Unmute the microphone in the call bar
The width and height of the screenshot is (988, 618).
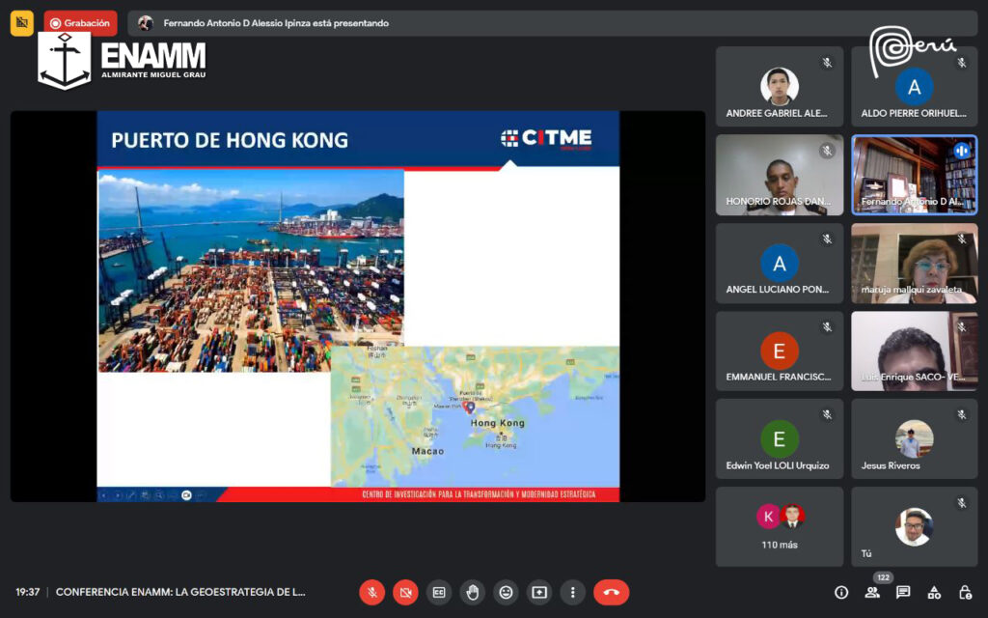371,592
